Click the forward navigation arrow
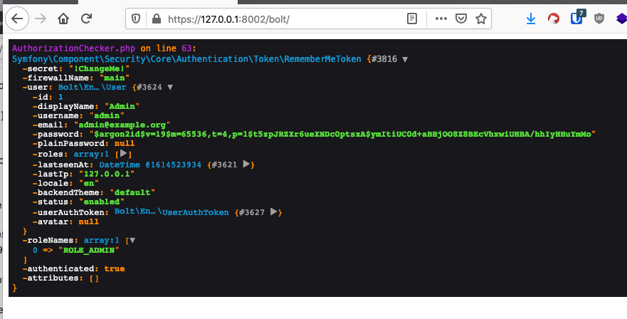Screen dimensions: 627x319 (41, 19)
